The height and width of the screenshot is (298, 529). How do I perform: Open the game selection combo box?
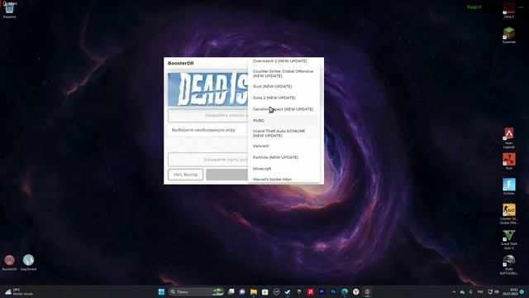[207, 130]
